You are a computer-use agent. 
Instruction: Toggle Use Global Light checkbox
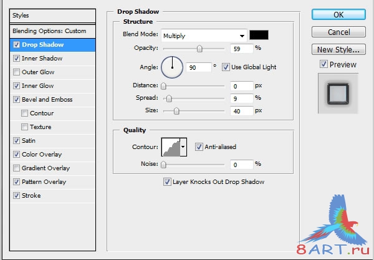[x=226, y=67]
